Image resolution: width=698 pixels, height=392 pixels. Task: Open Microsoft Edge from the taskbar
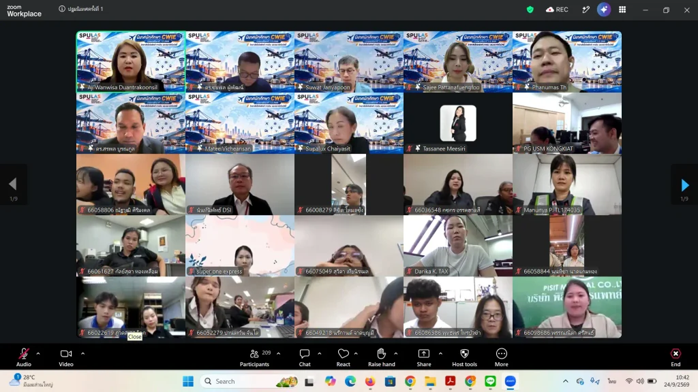[350, 381]
